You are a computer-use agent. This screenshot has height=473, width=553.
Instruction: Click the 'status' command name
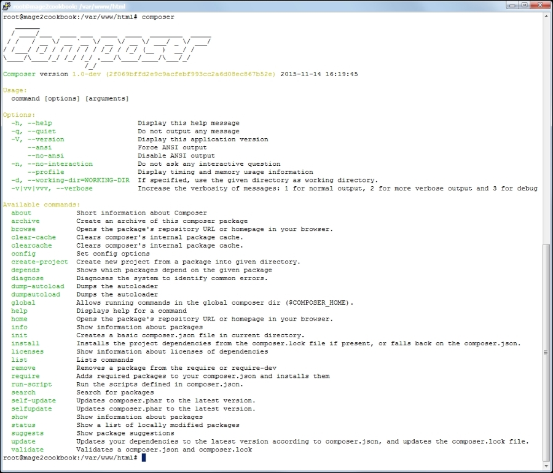pos(23,425)
